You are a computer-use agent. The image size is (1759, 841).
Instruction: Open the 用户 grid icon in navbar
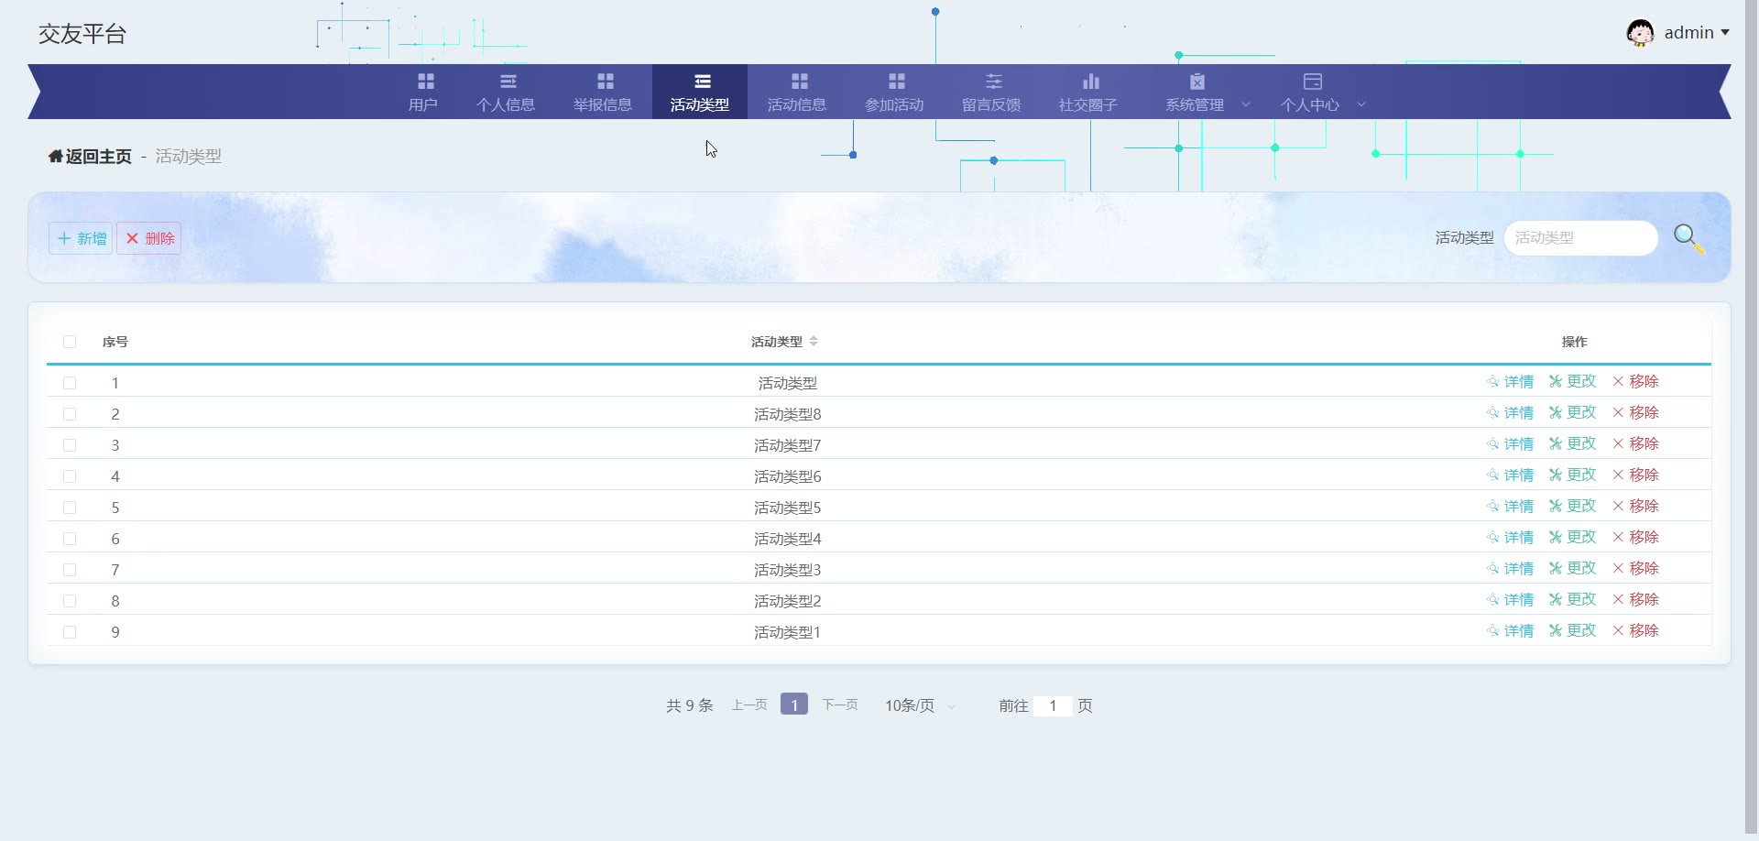[x=425, y=82]
